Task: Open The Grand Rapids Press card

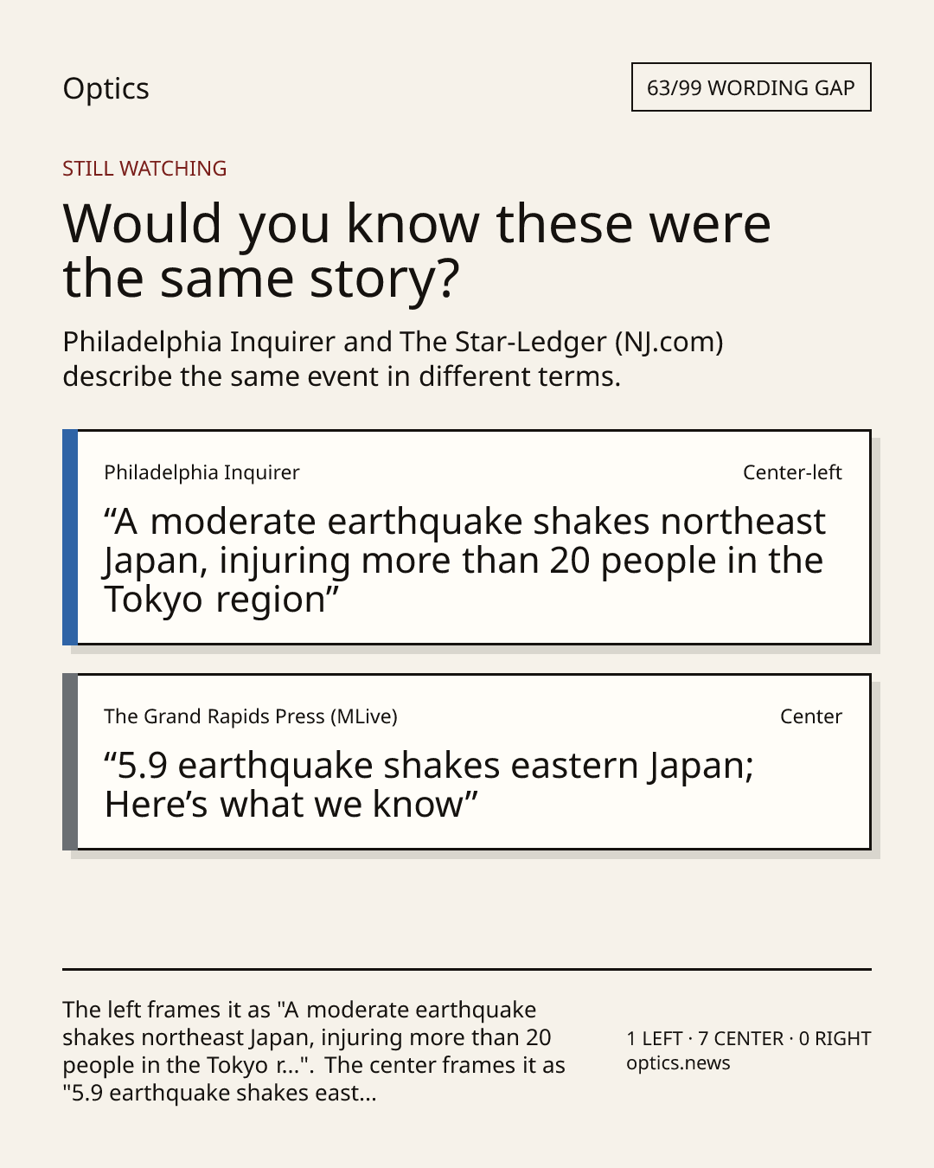Action: coord(466,762)
